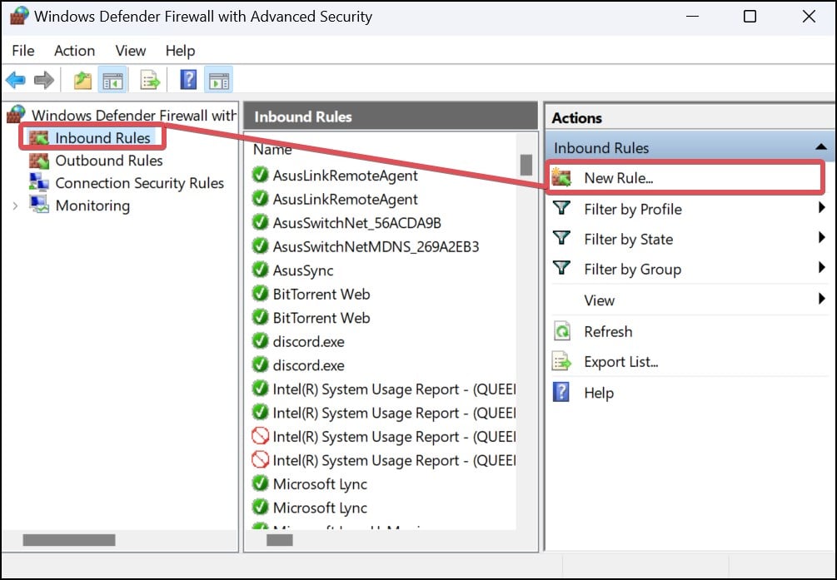Select the Windows Defender Firewall root node
Viewport: 837px width, 580px height.
click(122, 115)
